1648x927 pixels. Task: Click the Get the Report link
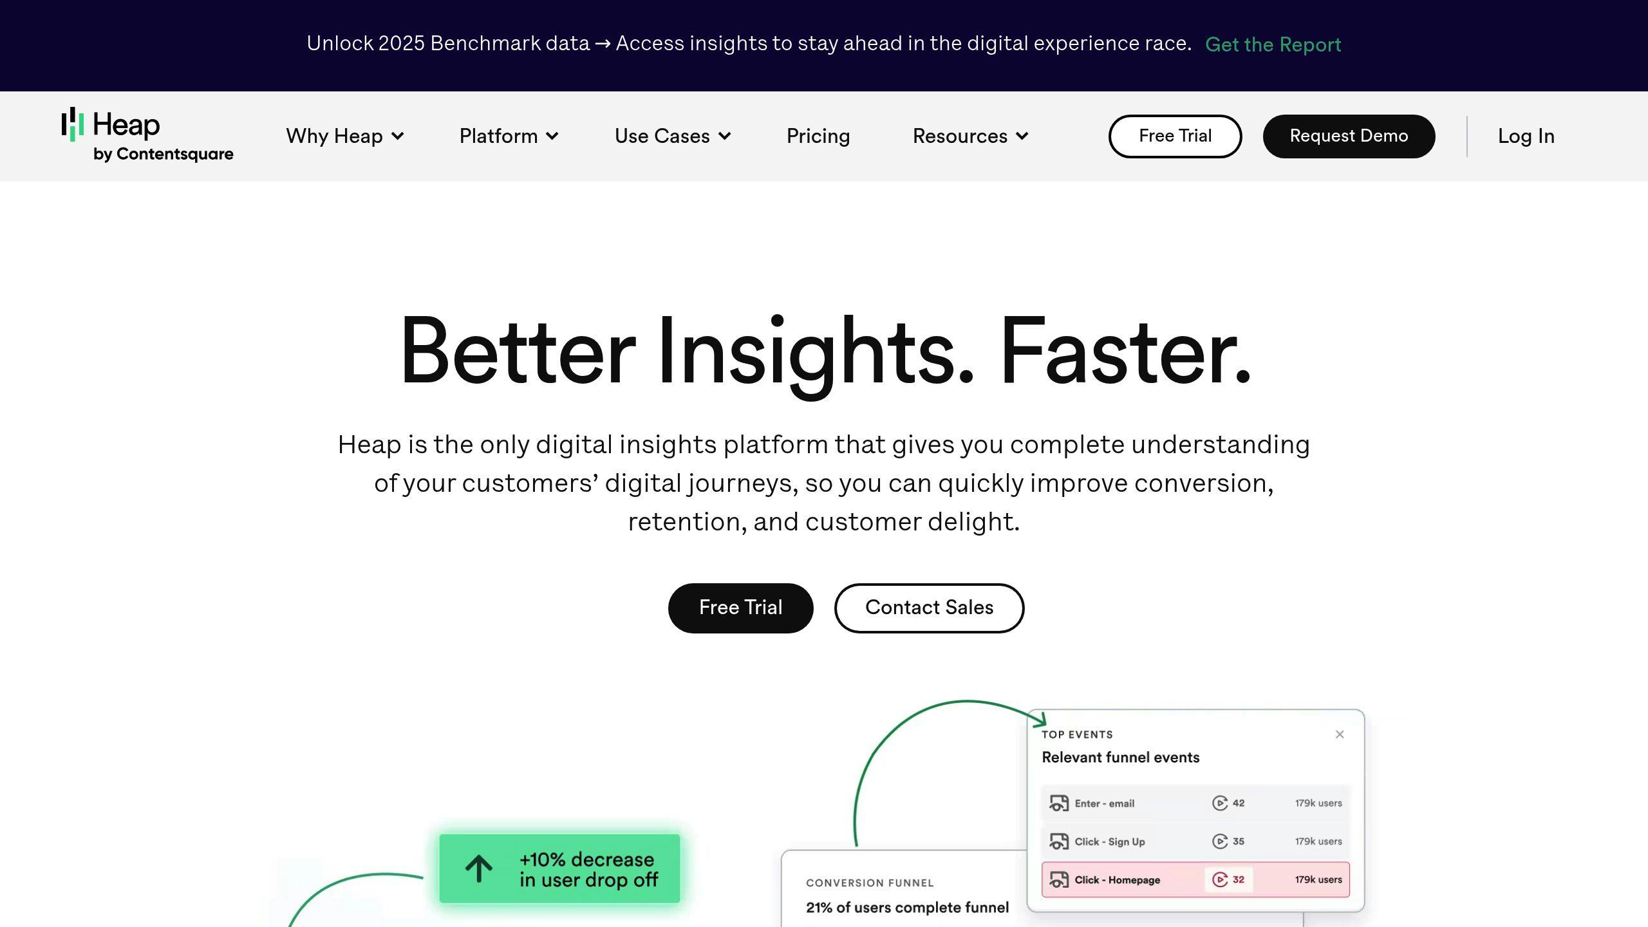tap(1273, 44)
